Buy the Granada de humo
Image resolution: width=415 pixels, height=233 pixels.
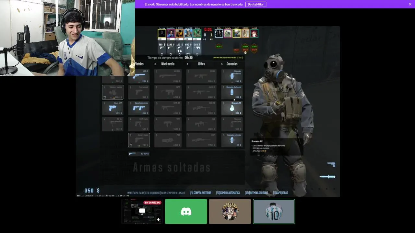point(232,92)
